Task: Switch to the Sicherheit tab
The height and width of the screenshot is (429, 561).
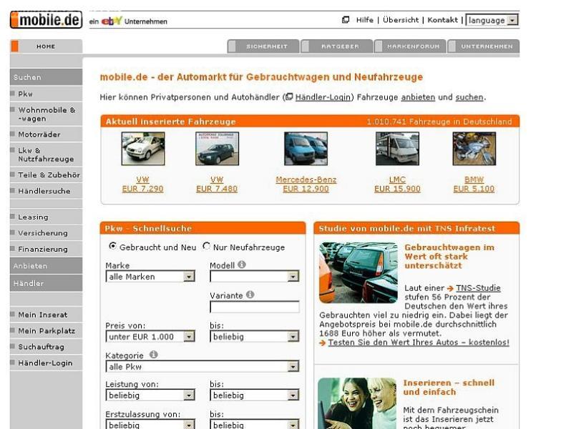Action: click(x=262, y=46)
